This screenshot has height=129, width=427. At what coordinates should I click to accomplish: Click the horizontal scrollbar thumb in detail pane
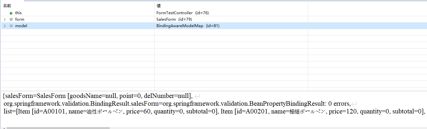point(58,128)
